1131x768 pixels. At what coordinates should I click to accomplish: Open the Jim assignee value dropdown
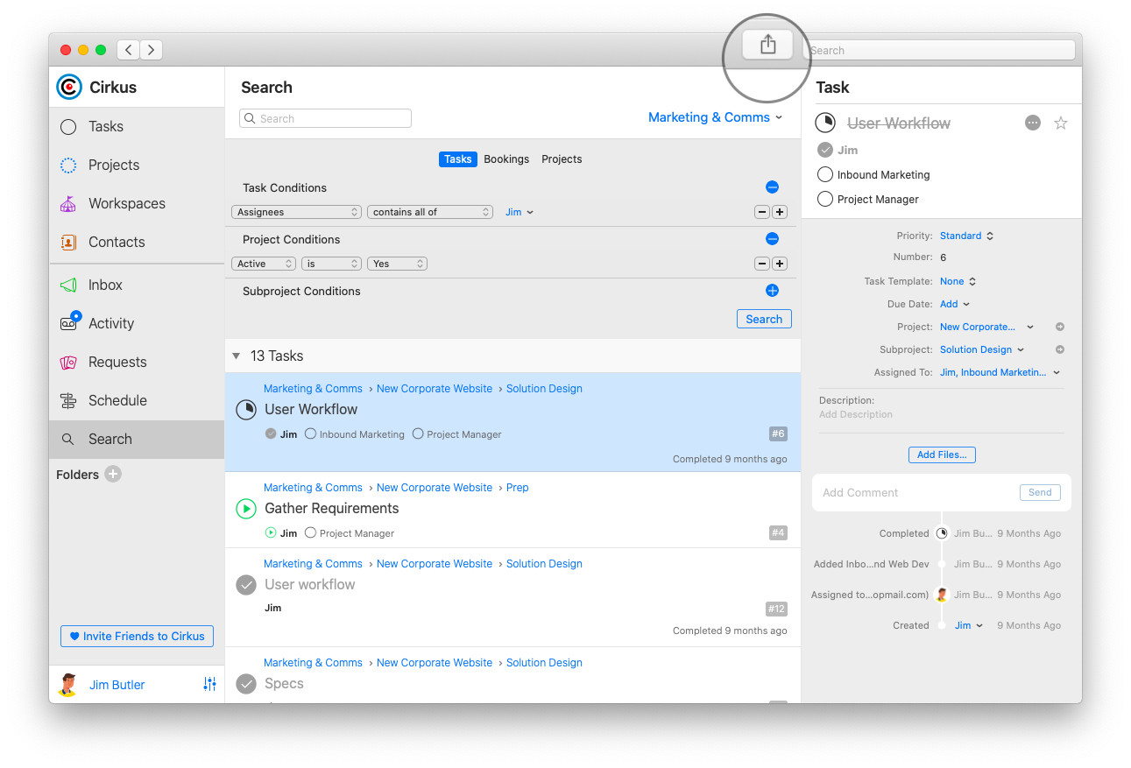(x=519, y=212)
